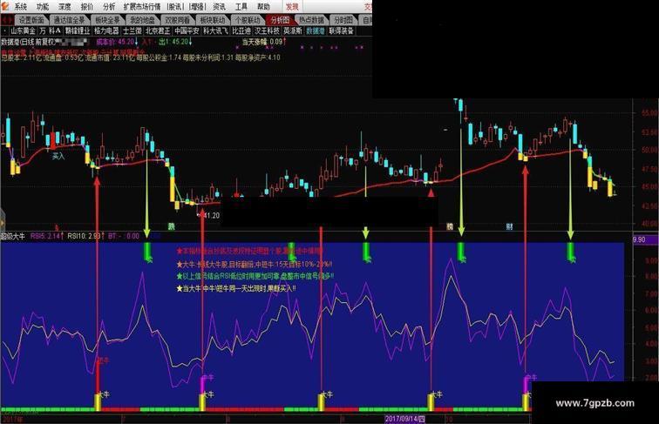Viewport: 659px width, 424px height.
Task: Click the red triangle marker on price chart
Action: click(x=431, y=192)
